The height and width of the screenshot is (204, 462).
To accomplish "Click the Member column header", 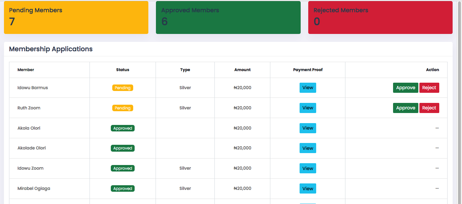I will click(26, 70).
